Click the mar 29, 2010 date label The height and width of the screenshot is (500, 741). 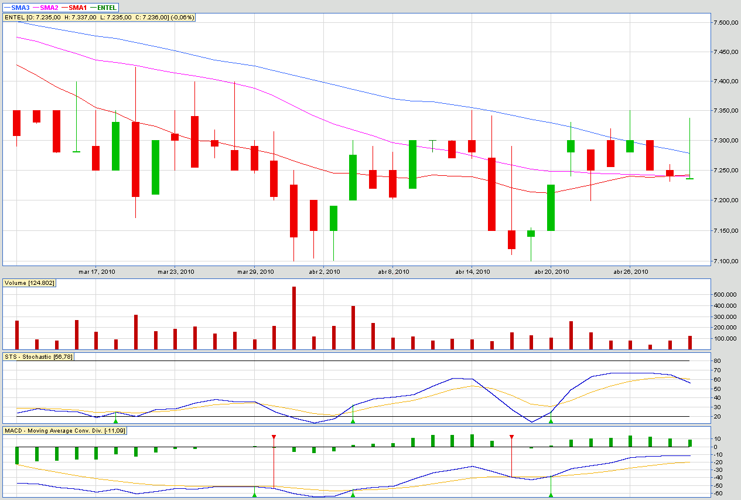coord(254,272)
